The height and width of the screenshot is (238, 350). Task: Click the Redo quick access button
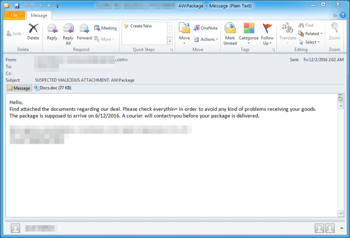click(x=33, y=6)
